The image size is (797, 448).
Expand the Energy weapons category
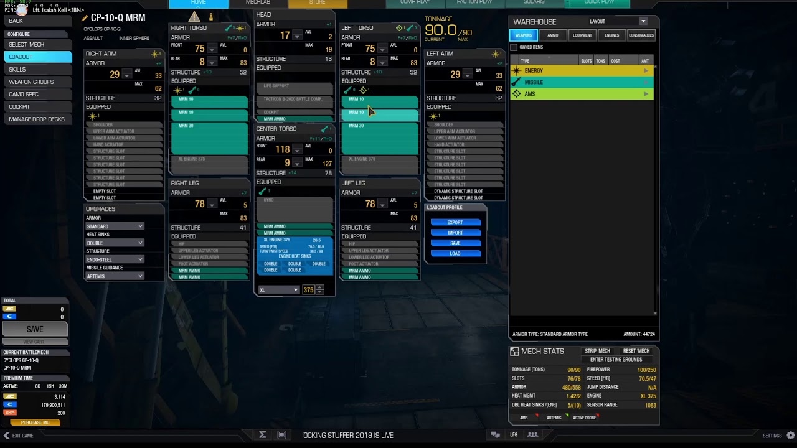tap(646, 70)
